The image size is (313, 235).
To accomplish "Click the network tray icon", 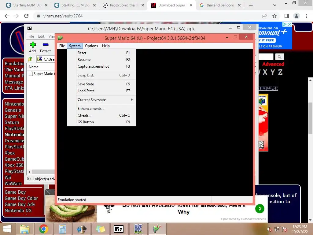I will 277,229.
